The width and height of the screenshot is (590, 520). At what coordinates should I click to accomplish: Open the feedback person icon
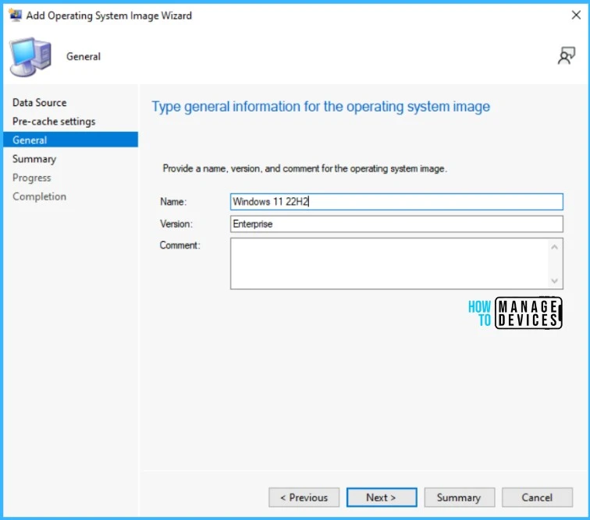coord(566,56)
